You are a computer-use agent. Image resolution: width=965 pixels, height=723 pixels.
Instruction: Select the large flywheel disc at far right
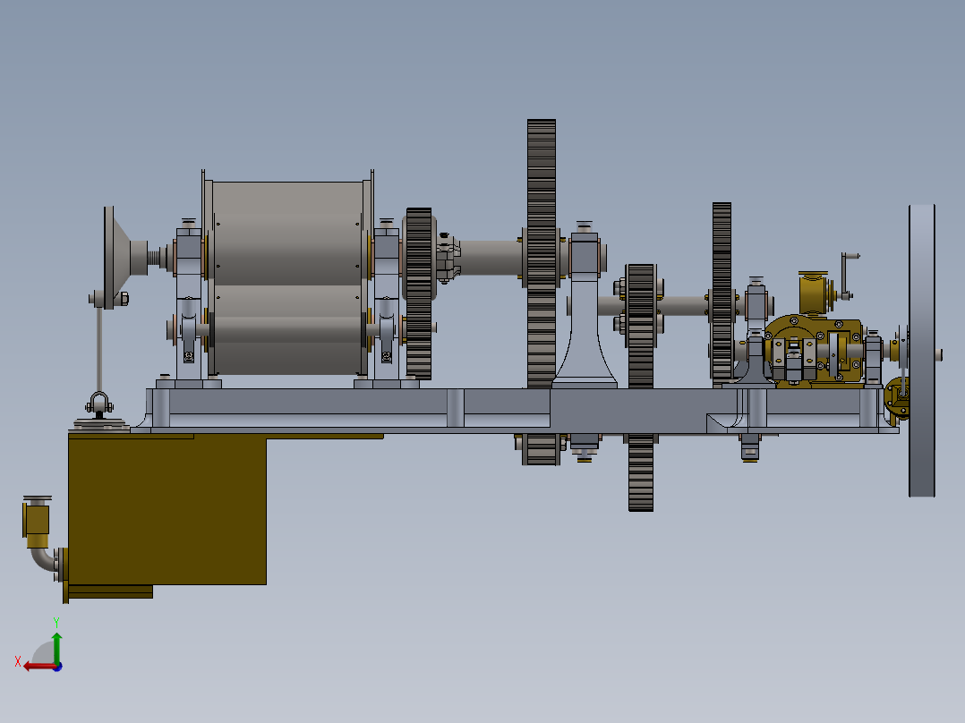point(922,351)
